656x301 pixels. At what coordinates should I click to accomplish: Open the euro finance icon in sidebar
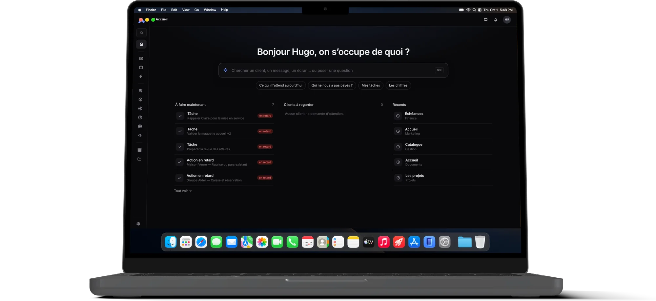[140, 108]
